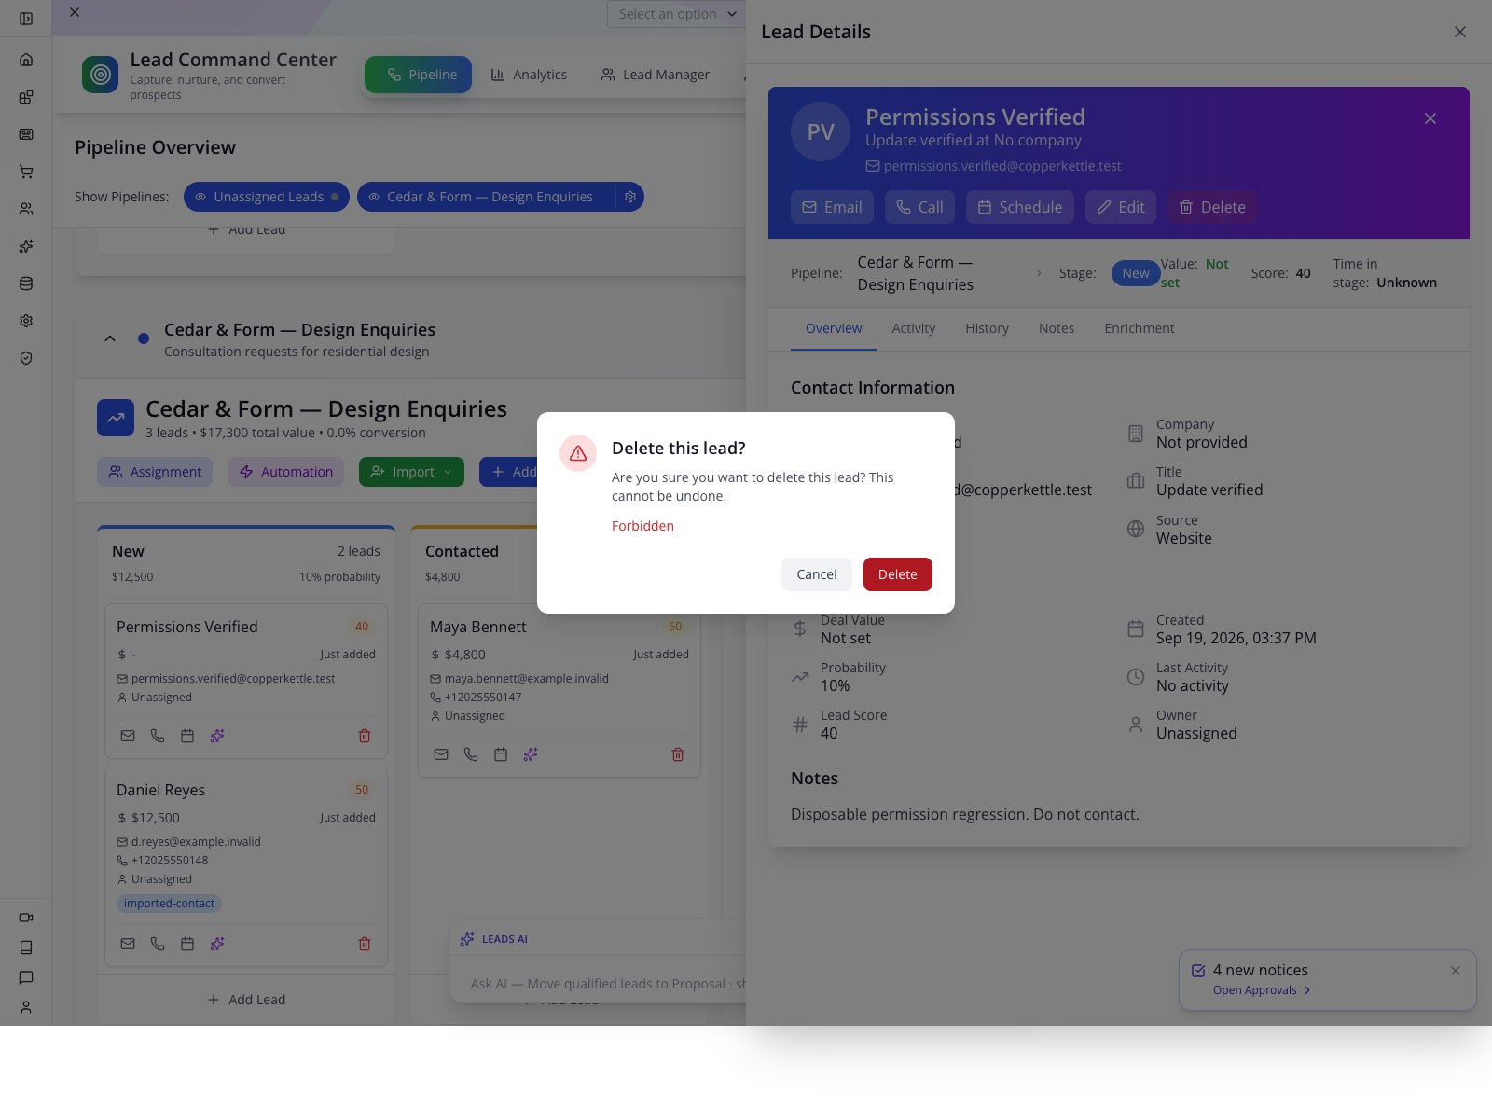The width and height of the screenshot is (1492, 1119).
Task: Click the Schedule button in lead header
Action: point(1019,207)
